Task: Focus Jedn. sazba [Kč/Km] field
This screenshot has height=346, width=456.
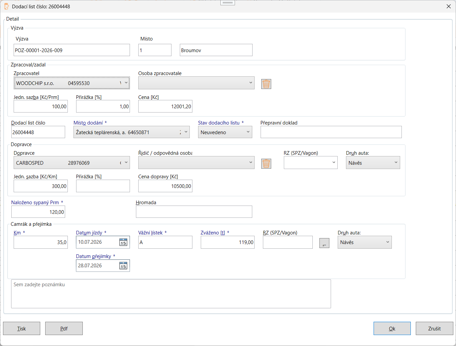Action: (41, 186)
